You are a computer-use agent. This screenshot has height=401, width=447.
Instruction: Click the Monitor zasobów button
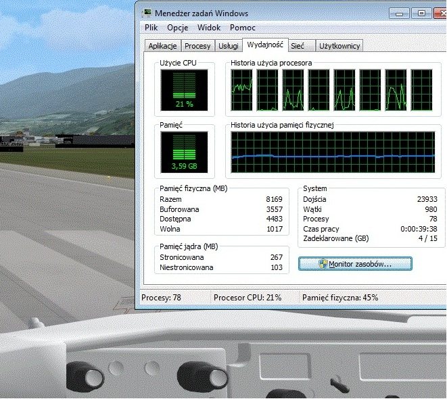[x=355, y=264]
